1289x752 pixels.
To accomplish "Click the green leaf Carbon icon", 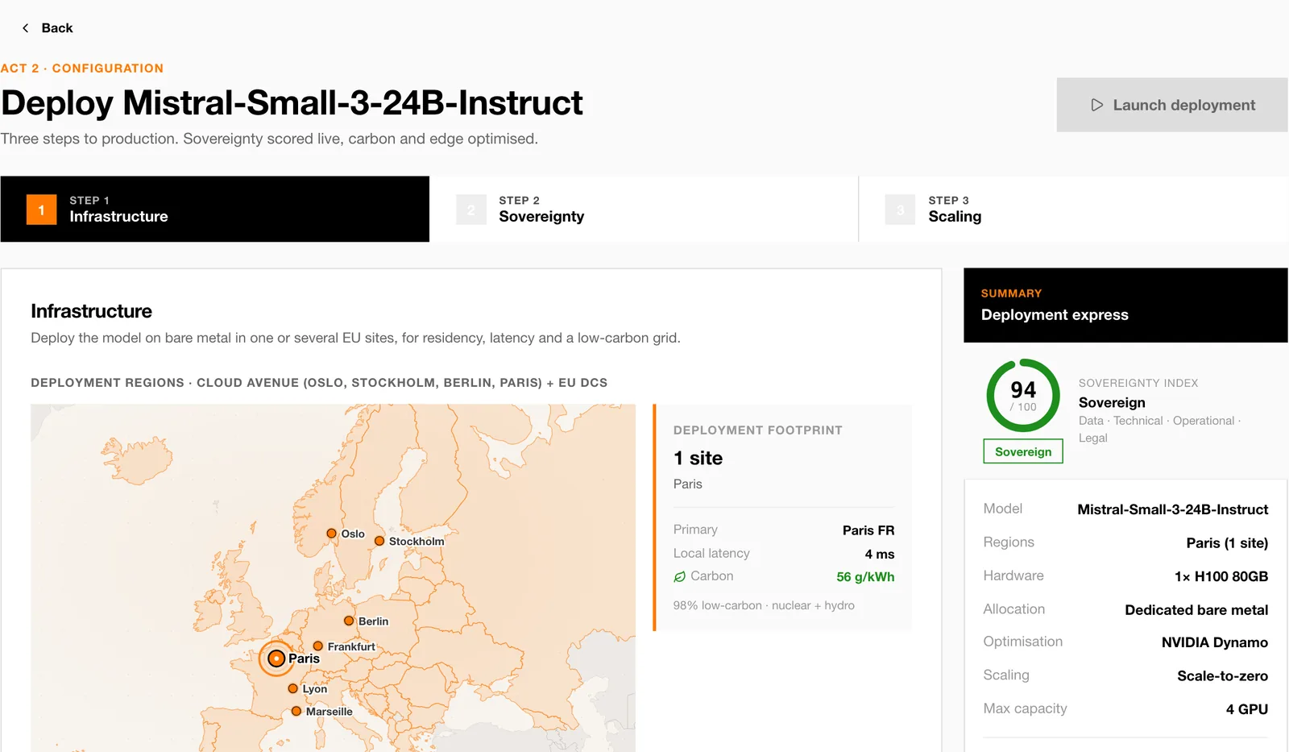I will 680,576.
